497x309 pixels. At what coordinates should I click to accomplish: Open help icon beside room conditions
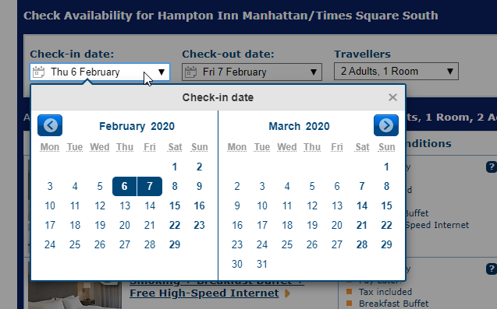point(492,167)
